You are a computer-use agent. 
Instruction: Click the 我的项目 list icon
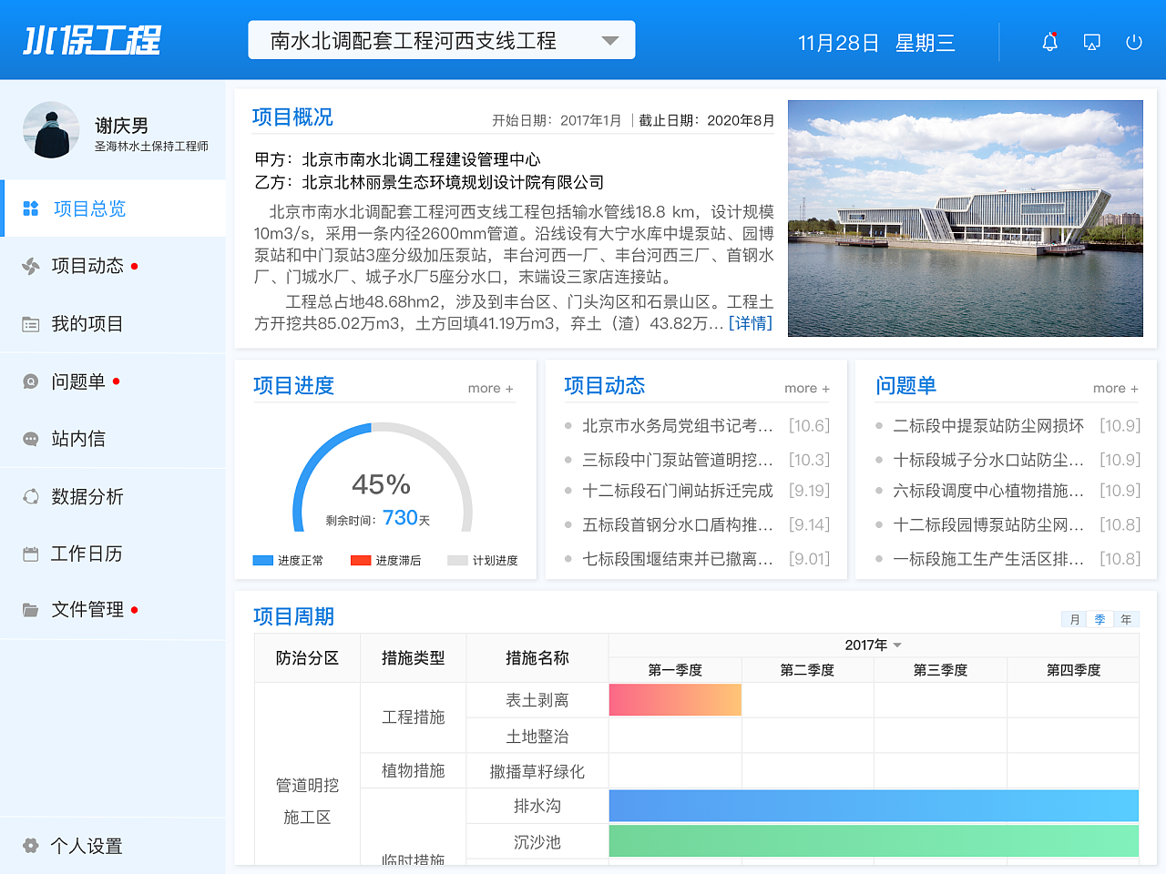point(30,324)
